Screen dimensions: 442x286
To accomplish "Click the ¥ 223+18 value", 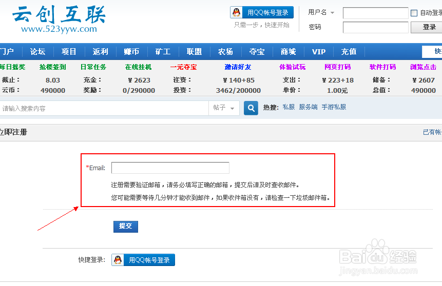I will pyautogui.click(x=338, y=80).
